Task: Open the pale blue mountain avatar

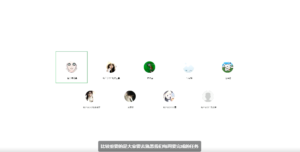Action: [189, 67]
